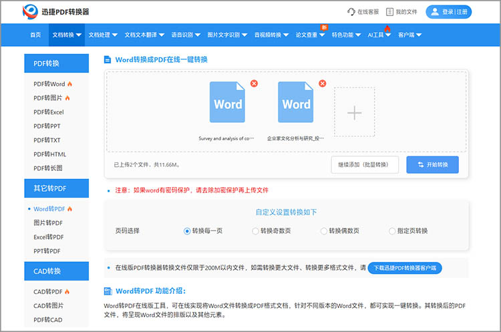The width and height of the screenshot is (501, 332).
Task: Open PDF转TXT in the sidebar
Action: (47, 140)
